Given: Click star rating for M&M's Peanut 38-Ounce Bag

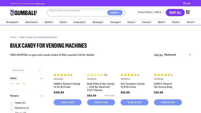Looking at the screenshot, I should 162,75.
